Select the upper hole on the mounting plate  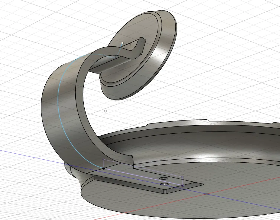[x=164, y=178]
